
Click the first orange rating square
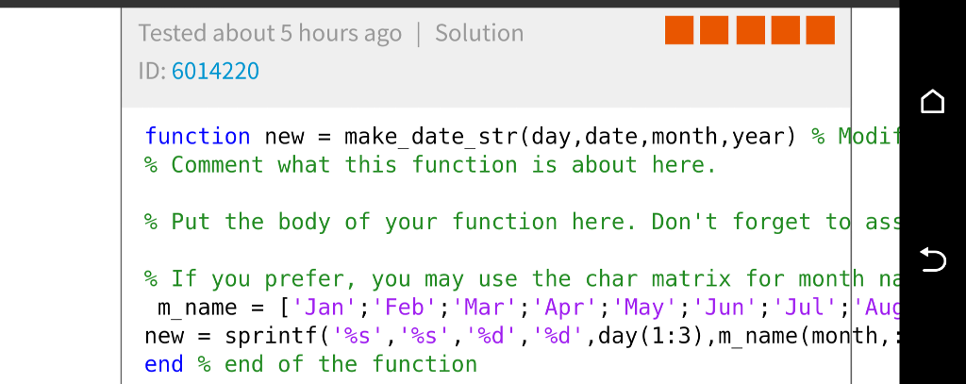tap(679, 30)
